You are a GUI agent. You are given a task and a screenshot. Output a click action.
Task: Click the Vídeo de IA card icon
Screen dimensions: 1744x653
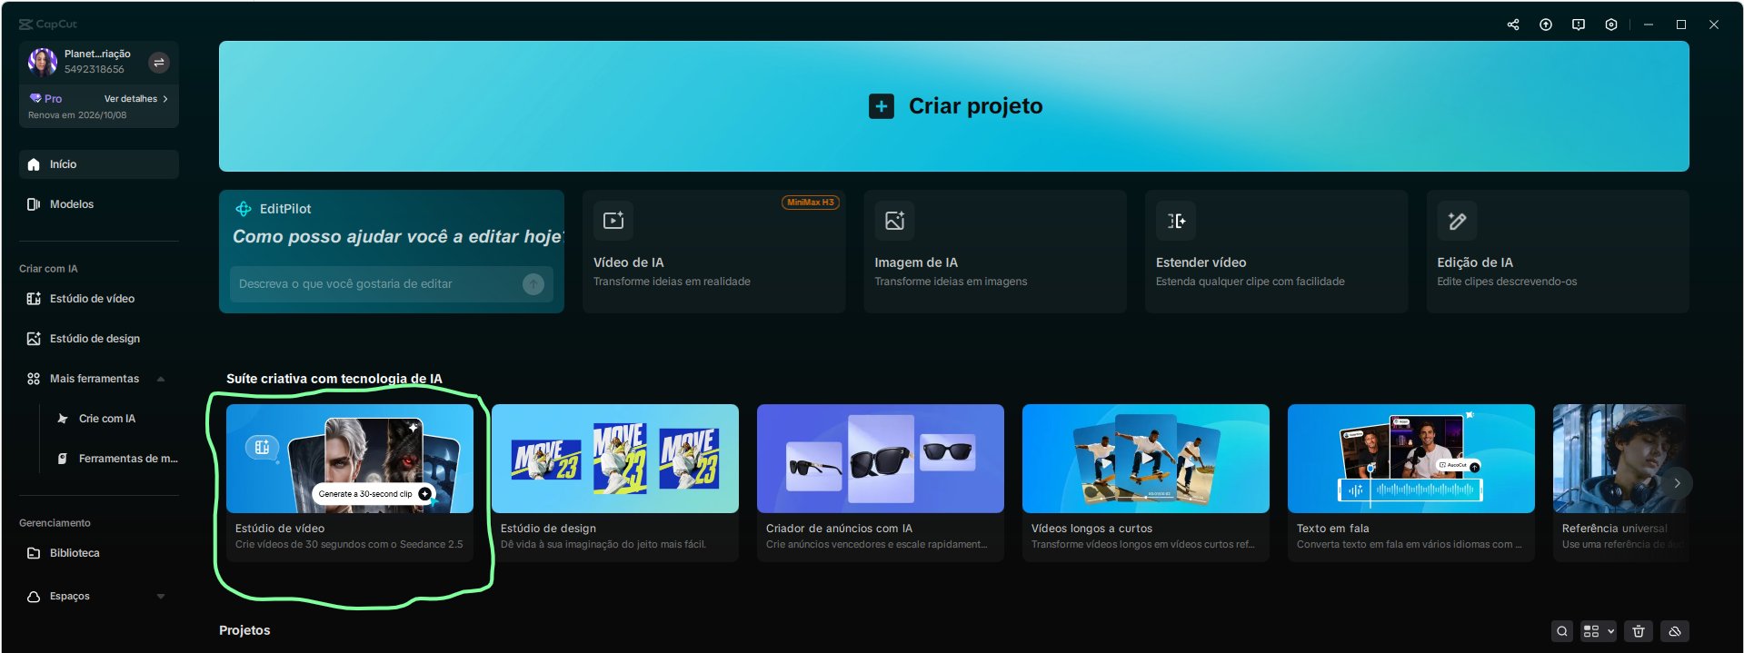tap(613, 221)
